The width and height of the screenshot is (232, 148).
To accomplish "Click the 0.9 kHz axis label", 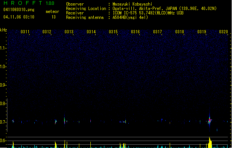I will (3, 85).
